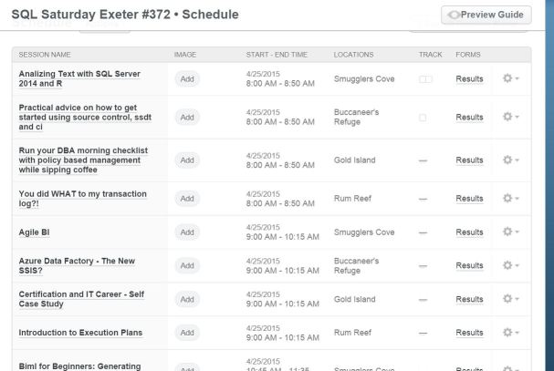Image resolution: width=554 pixels, height=371 pixels.
Task: Open gear settings for Introduction to Execution Plans
Action: (x=511, y=332)
